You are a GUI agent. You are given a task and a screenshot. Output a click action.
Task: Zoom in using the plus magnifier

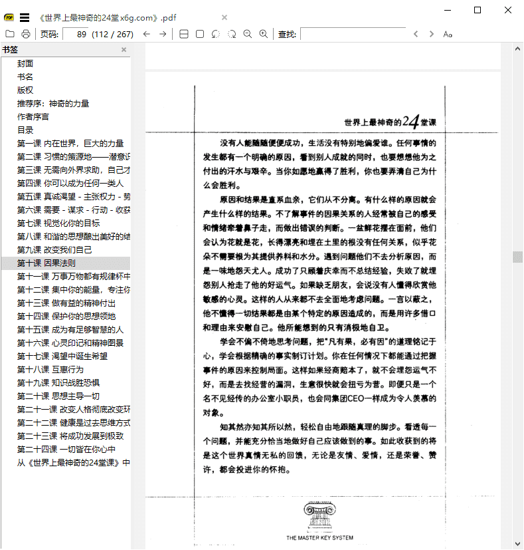click(x=264, y=34)
